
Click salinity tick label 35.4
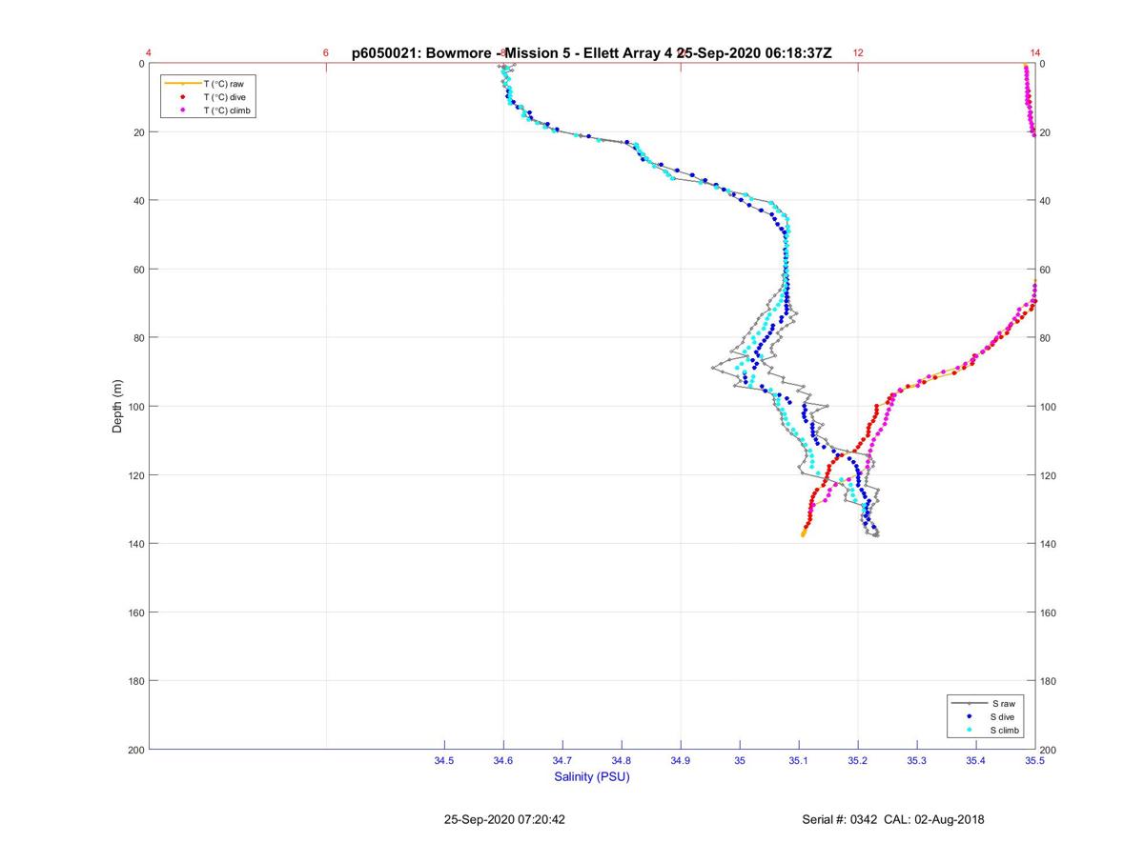click(976, 761)
